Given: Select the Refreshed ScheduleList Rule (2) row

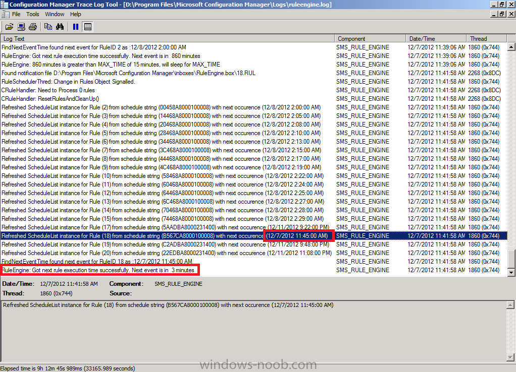Looking at the screenshot, I should (x=254, y=107).
